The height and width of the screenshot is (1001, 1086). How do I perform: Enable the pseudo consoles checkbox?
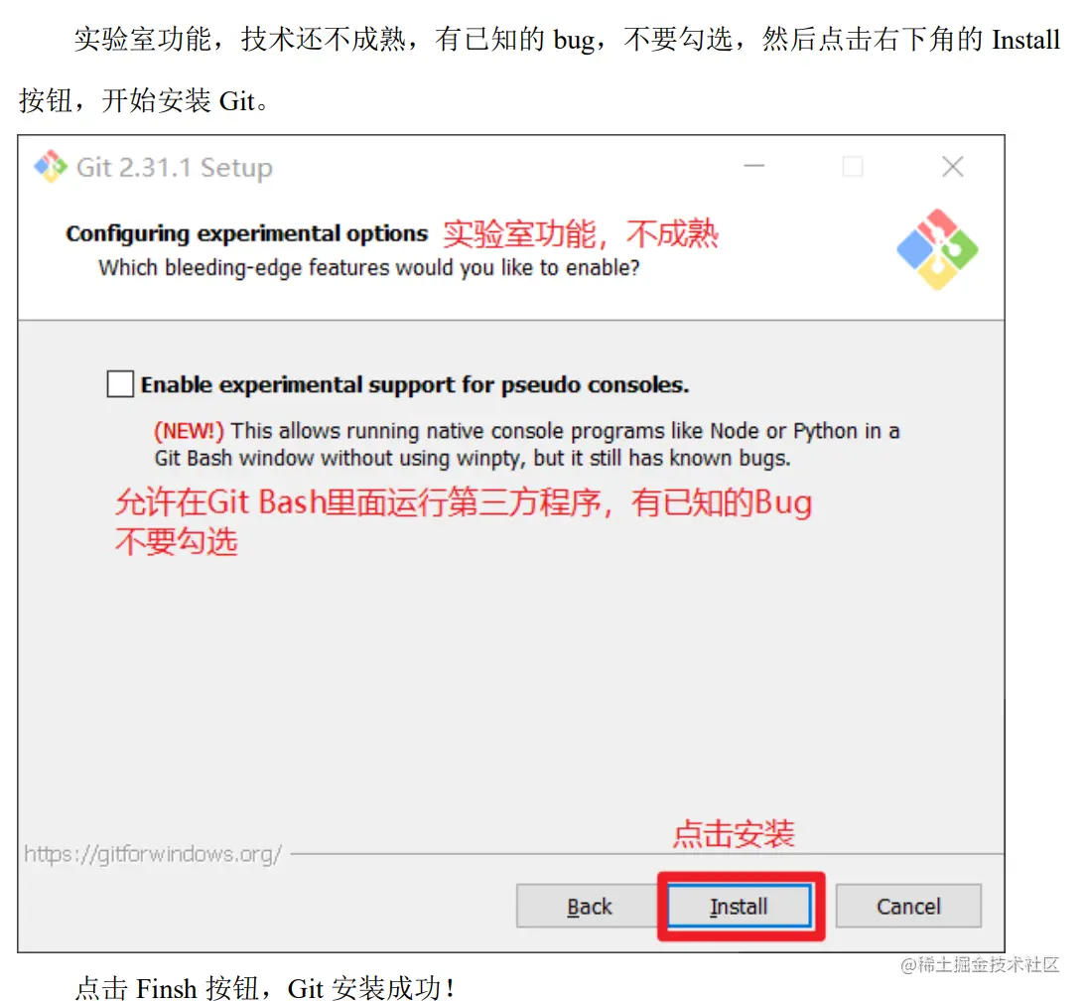pyautogui.click(x=120, y=383)
